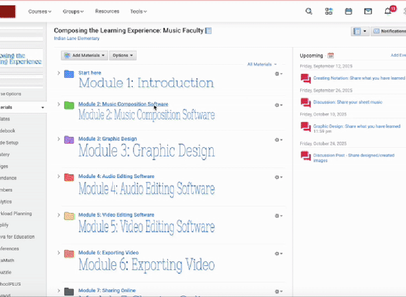Open the messages envelope icon
Viewport: 406px width, 297px height.
tap(368, 11)
